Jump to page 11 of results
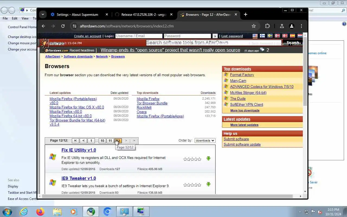The image size is (347, 217). pos(110,141)
